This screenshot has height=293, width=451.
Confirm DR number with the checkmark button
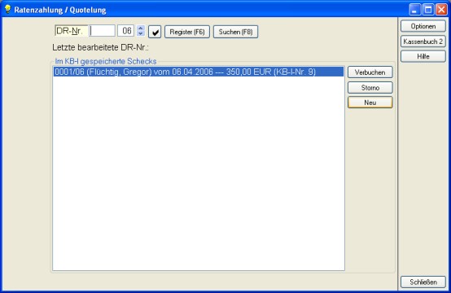155,32
